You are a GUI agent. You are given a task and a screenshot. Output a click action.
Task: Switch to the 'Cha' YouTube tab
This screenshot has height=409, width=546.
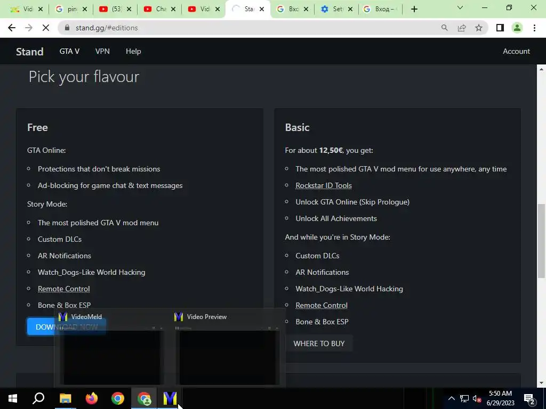(x=159, y=9)
